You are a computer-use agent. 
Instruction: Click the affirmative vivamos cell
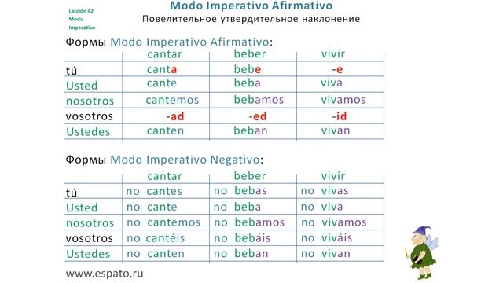tap(343, 100)
